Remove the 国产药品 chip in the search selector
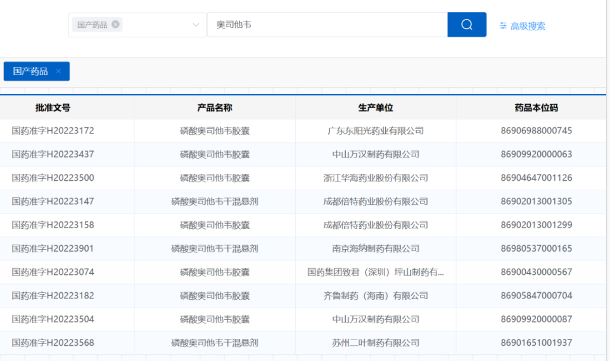 pyautogui.click(x=115, y=25)
